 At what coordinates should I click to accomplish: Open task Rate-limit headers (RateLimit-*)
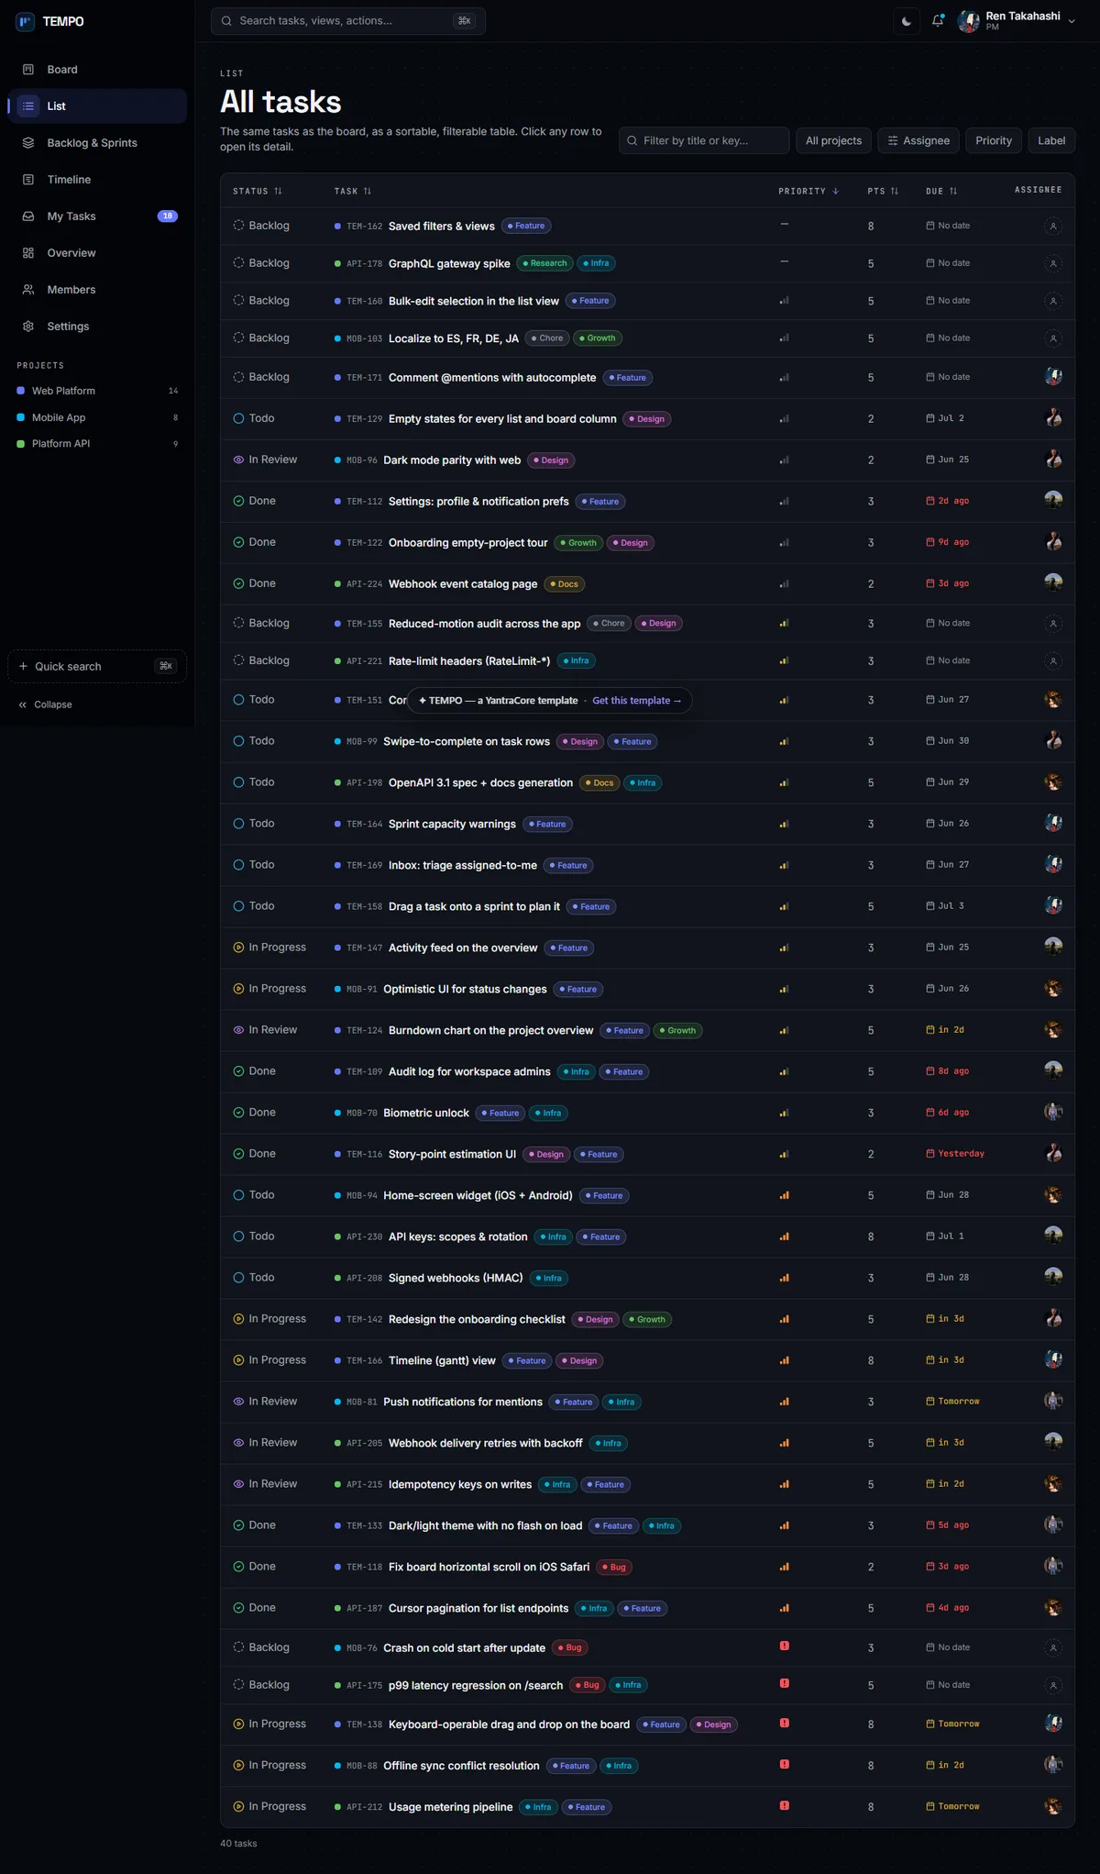click(469, 661)
